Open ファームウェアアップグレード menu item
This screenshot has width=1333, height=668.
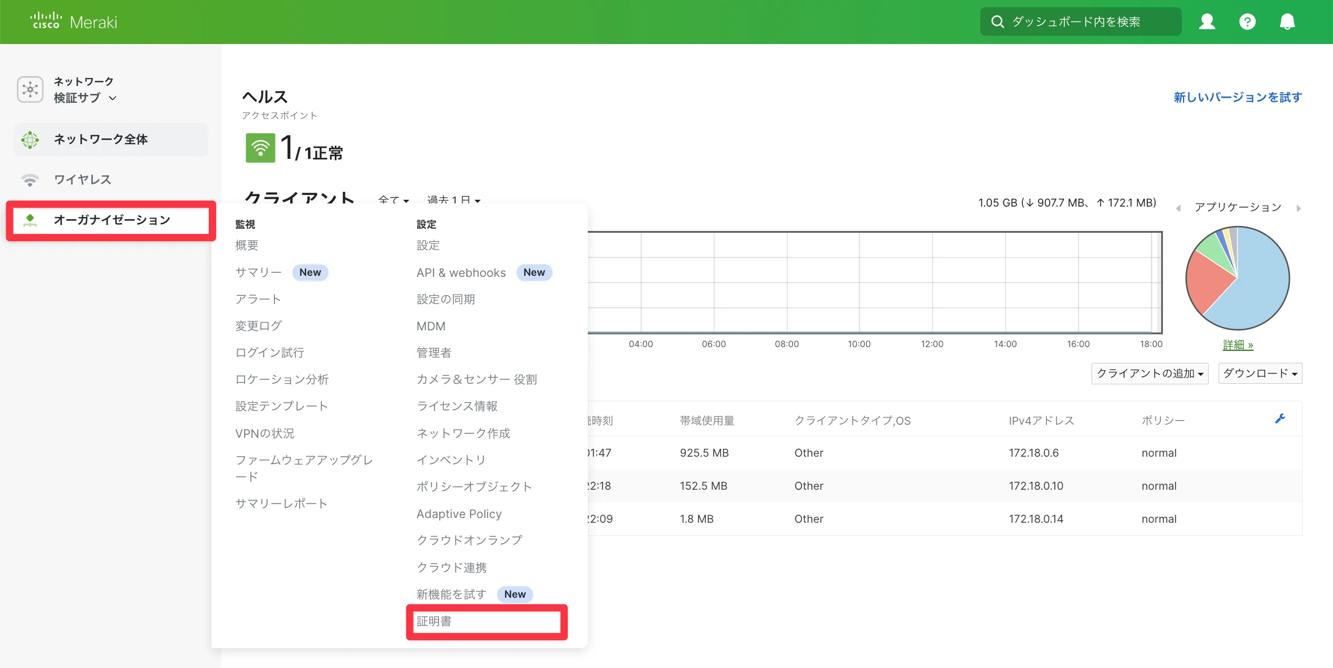pyautogui.click(x=304, y=468)
